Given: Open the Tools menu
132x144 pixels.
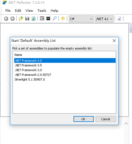Looking at the screenshot, I should click(x=42, y=11).
